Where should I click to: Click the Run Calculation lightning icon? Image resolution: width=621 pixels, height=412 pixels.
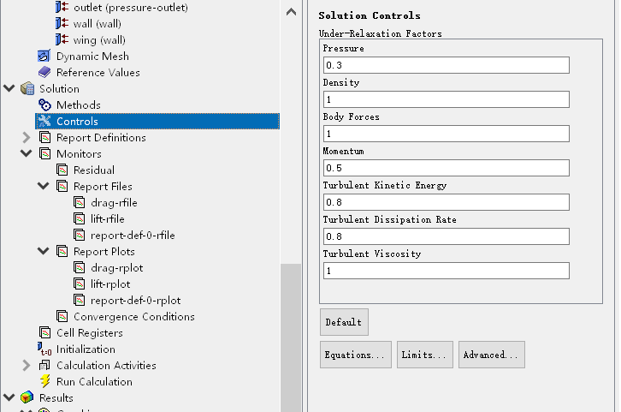point(45,382)
